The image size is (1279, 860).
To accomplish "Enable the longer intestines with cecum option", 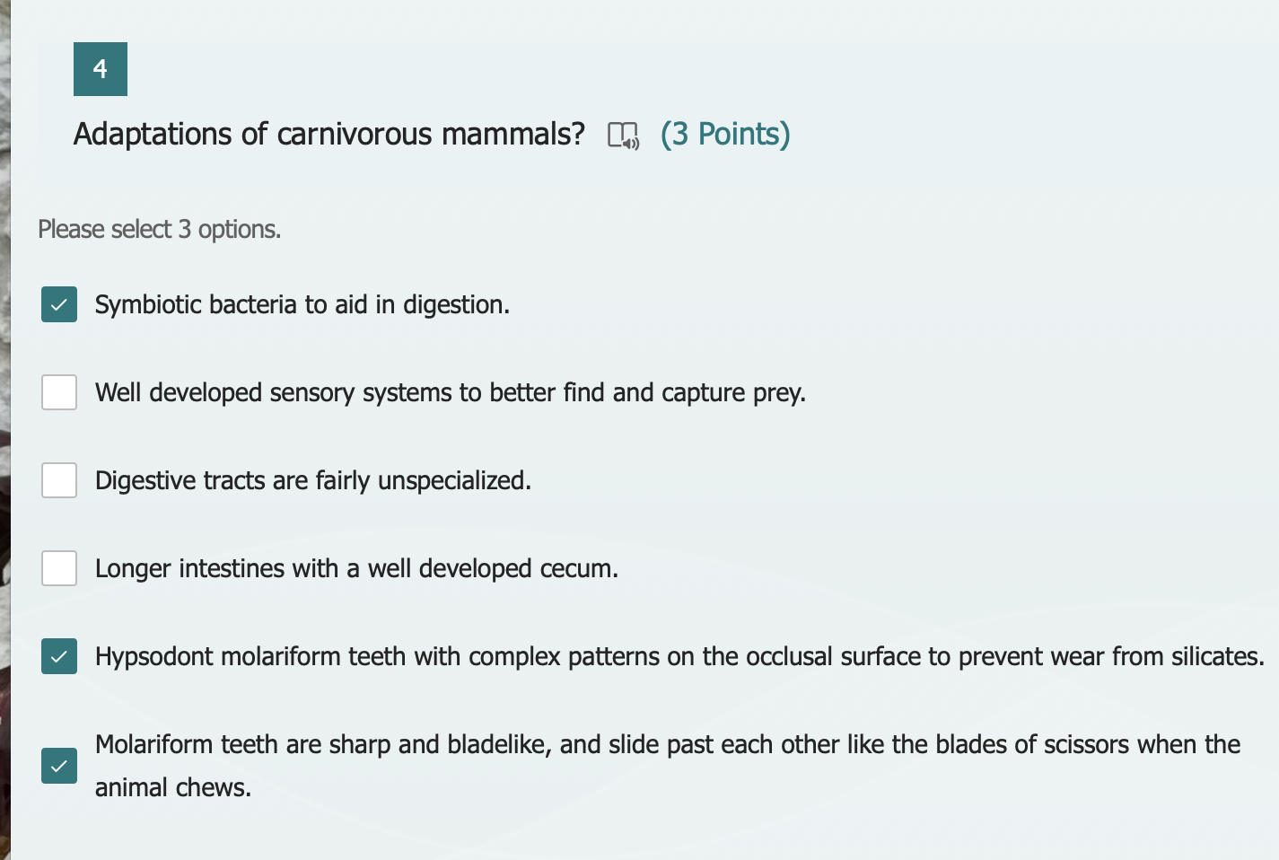I will (58, 568).
